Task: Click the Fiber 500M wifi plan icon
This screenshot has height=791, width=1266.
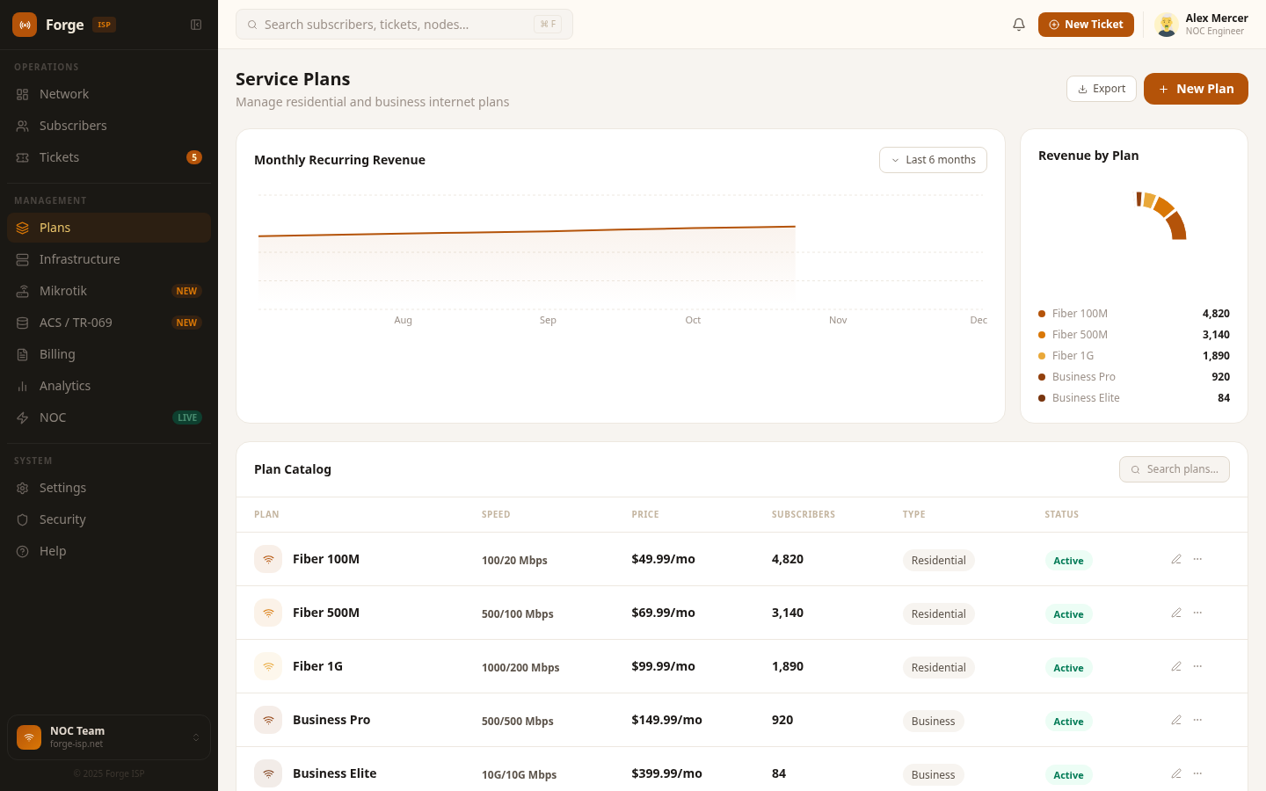Action: 268,613
